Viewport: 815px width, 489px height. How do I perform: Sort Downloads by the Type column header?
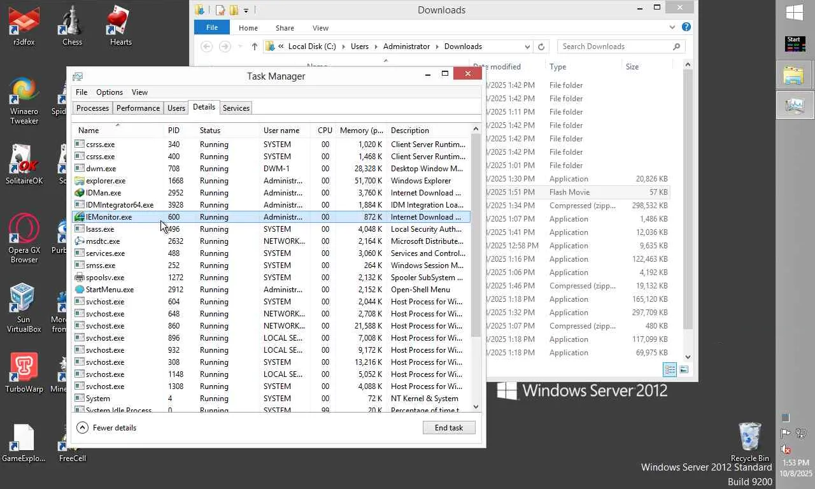(x=583, y=67)
